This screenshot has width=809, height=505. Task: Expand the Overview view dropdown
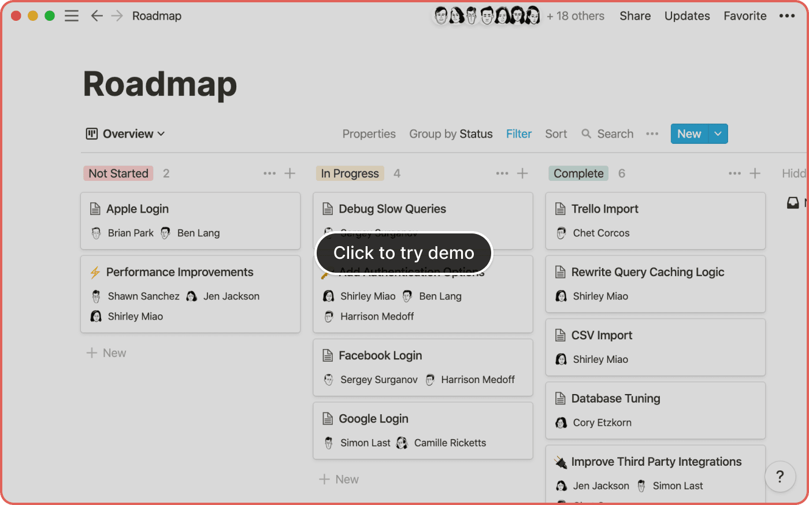click(162, 133)
